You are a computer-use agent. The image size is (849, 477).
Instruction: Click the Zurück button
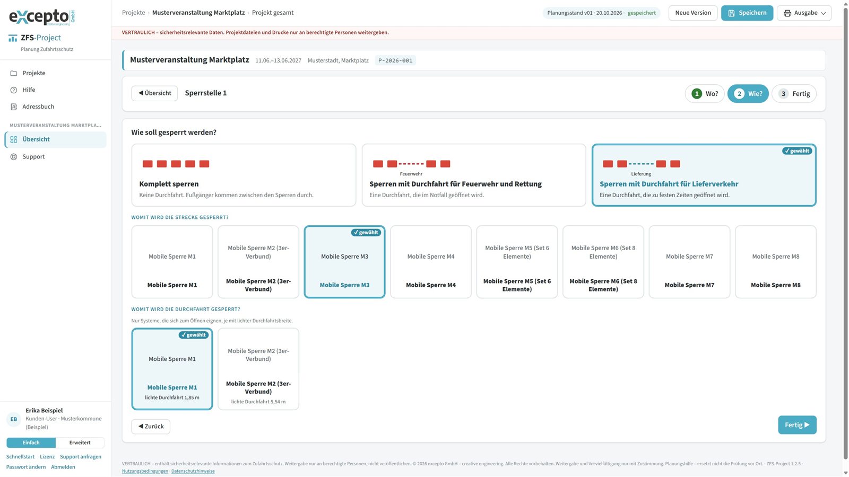[151, 427]
